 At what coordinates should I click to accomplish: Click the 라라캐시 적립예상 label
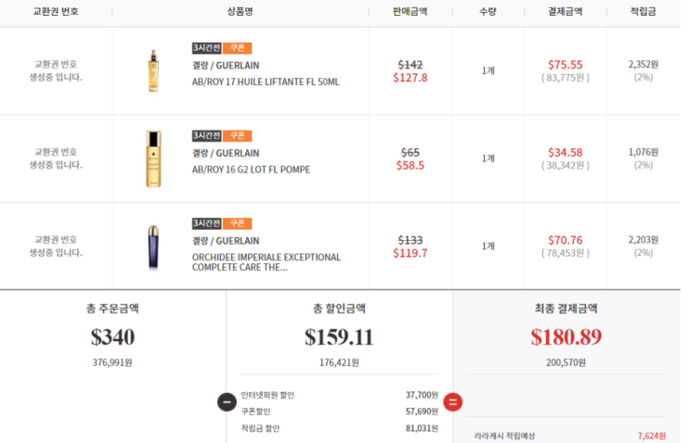click(504, 436)
